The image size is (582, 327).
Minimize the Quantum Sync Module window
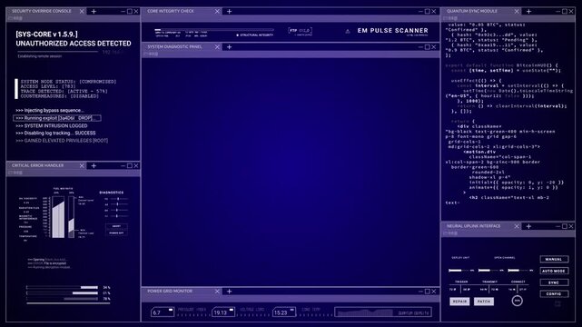[557, 12]
